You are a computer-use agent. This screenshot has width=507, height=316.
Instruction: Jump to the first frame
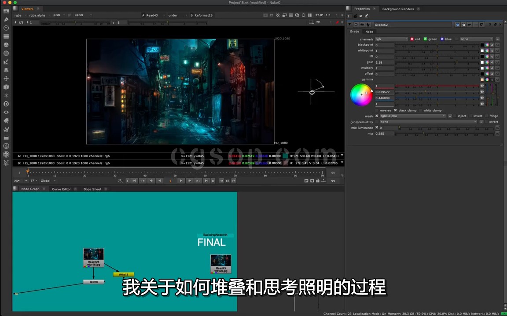click(134, 181)
